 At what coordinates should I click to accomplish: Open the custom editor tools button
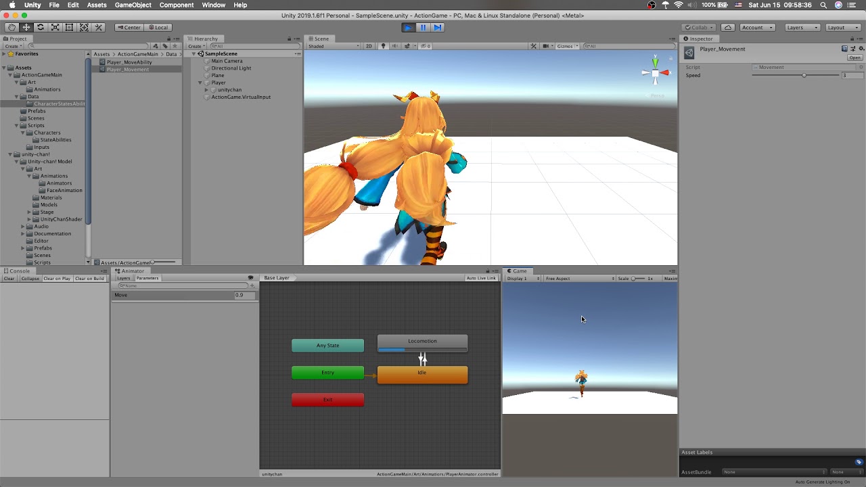(x=99, y=28)
